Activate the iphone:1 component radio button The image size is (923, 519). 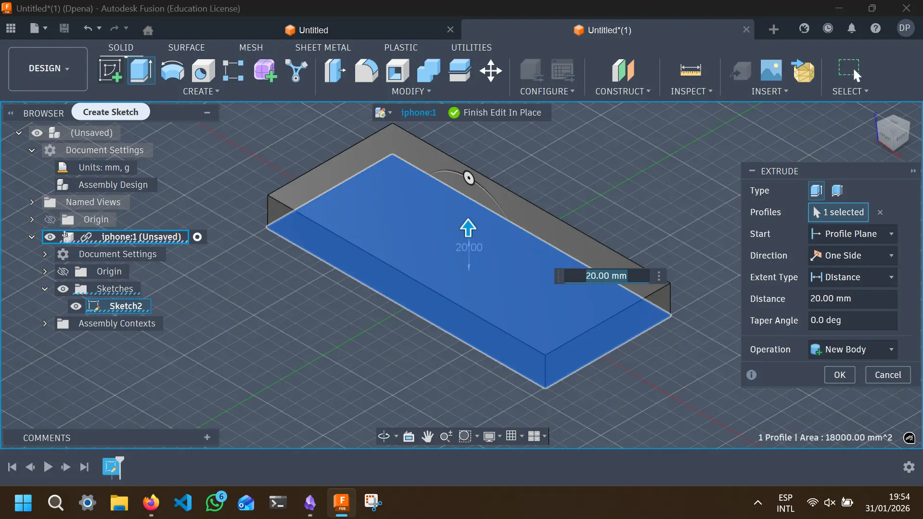[x=197, y=237]
